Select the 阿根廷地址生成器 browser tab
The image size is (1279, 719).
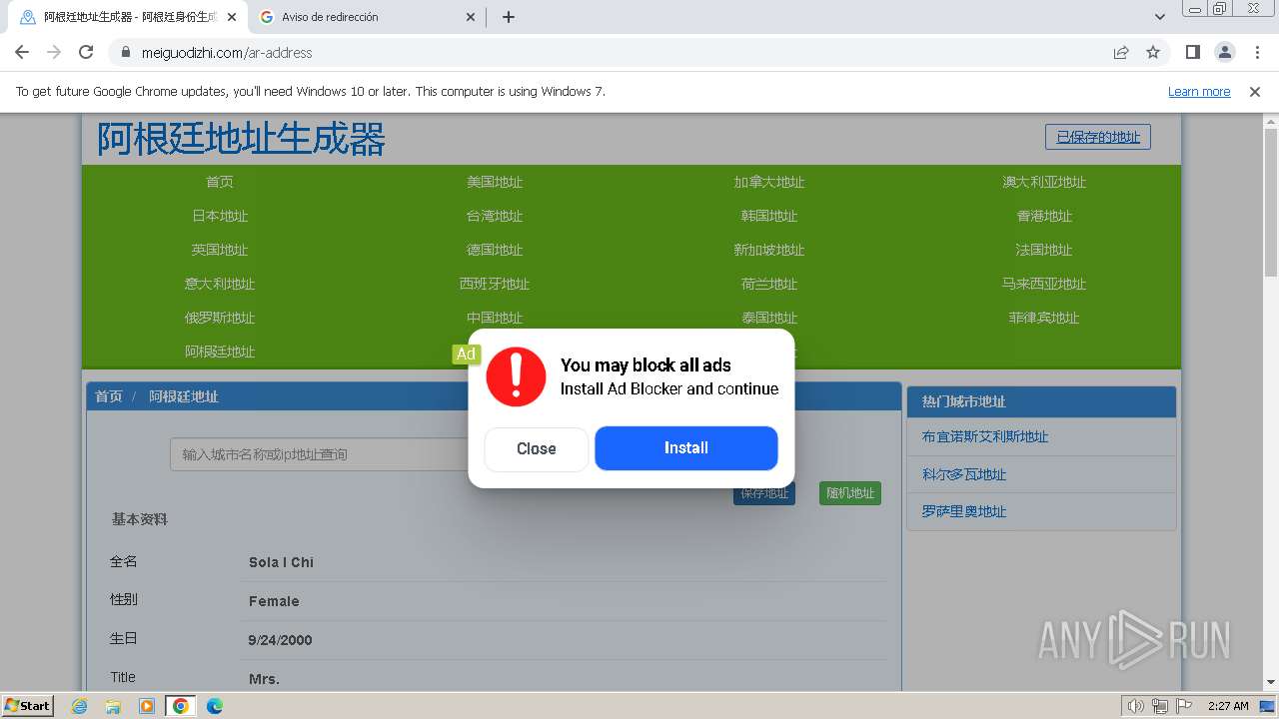pos(128,17)
